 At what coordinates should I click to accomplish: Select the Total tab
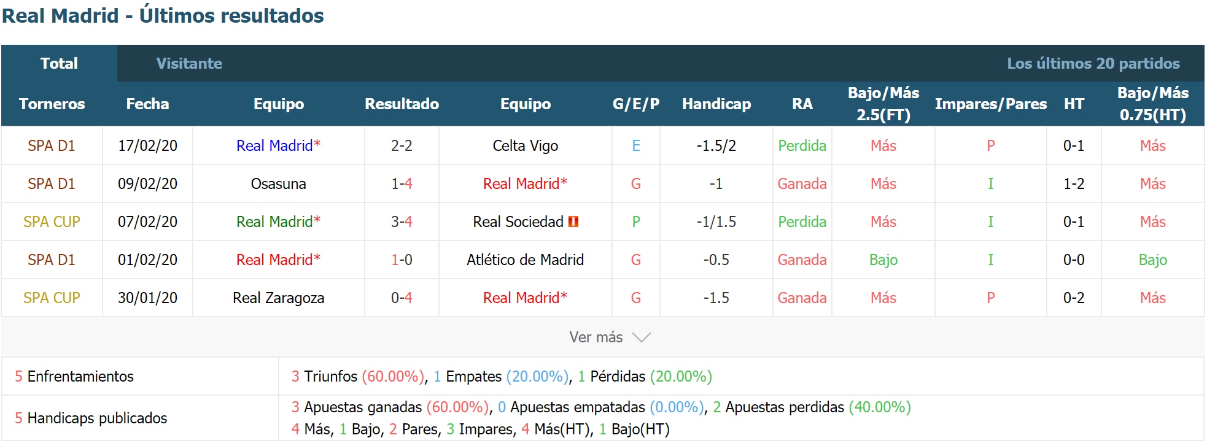click(x=59, y=63)
